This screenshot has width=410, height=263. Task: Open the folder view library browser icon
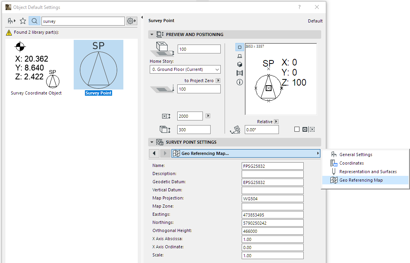coord(12,21)
